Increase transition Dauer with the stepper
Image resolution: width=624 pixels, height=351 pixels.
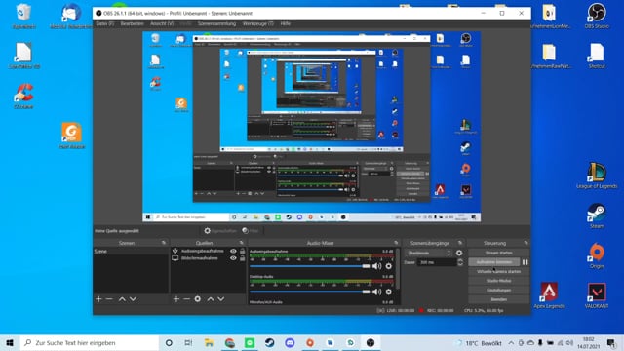tap(460, 260)
